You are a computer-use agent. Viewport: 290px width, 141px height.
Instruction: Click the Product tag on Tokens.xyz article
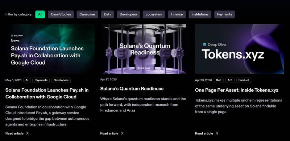tap(244, 80)
